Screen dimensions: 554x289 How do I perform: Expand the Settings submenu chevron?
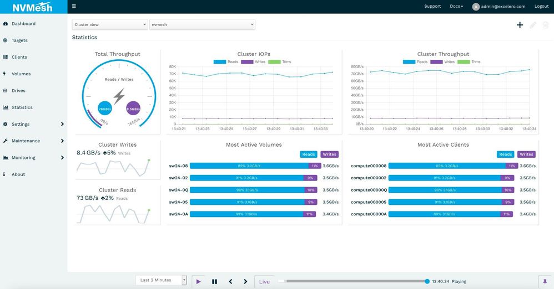point(62,124)
